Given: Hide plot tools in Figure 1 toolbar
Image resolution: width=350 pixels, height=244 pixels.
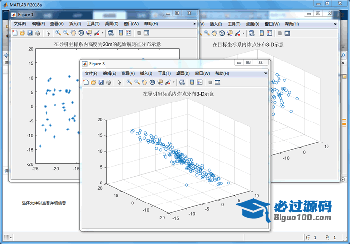Looking at the screenshot, I should [139, 33].
